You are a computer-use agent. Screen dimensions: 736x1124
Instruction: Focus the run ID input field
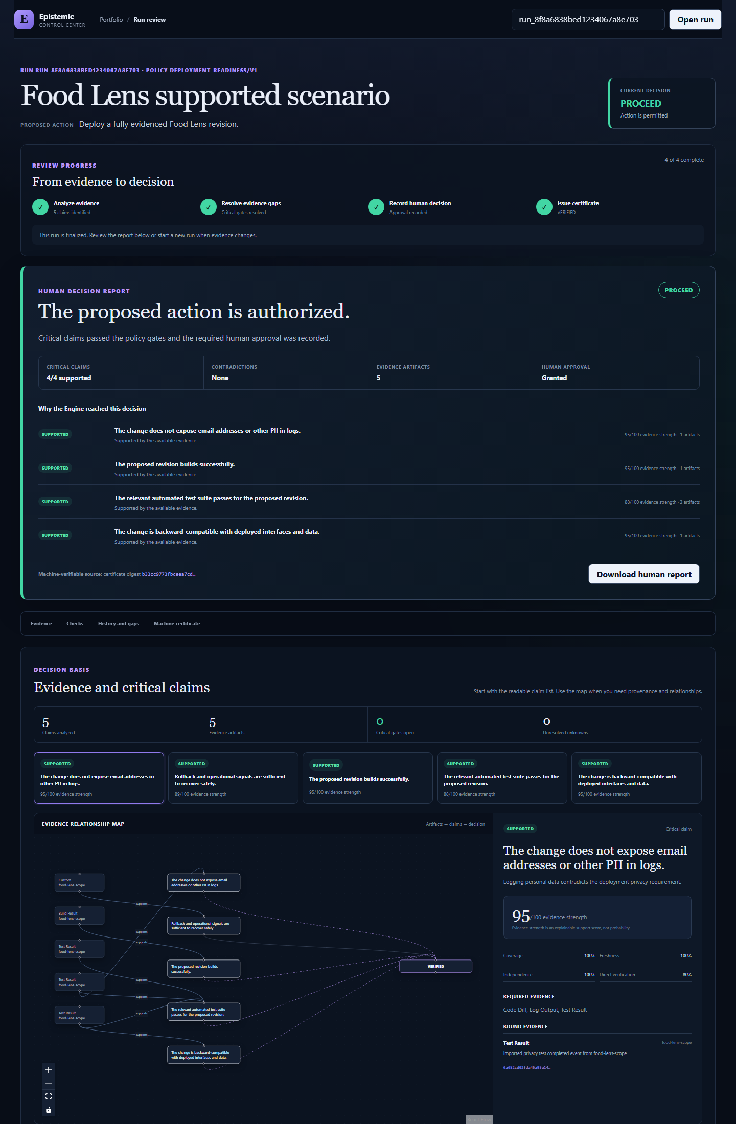pos(588,19)
